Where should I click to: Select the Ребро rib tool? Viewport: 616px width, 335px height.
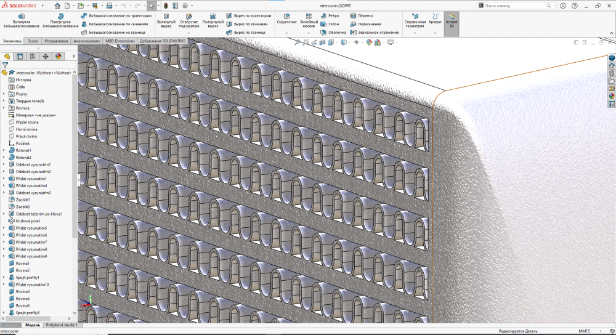coord(330,15)
